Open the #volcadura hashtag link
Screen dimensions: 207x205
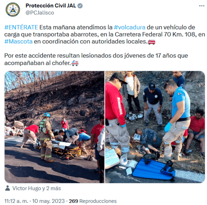(x=130, y=27)
